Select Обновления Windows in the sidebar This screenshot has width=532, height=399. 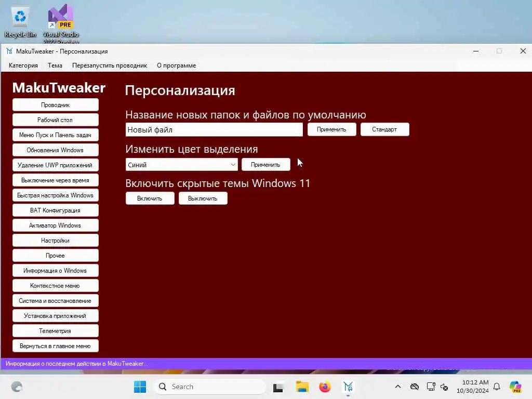pyautogui.click(x=55, y=150)
